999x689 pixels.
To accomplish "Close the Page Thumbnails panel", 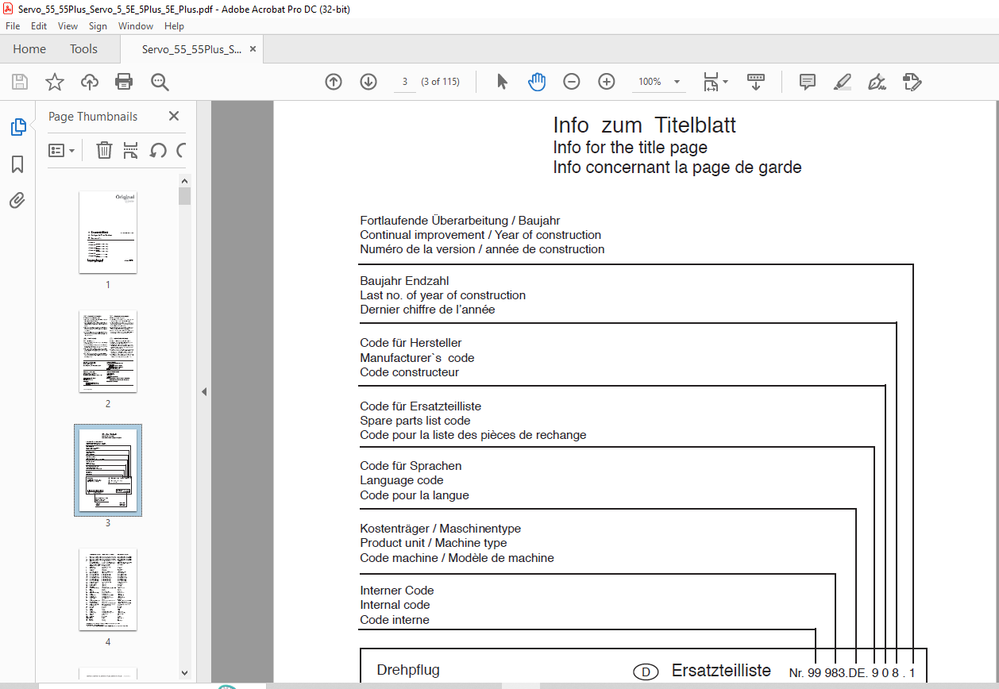I will [x=174, y=117].
